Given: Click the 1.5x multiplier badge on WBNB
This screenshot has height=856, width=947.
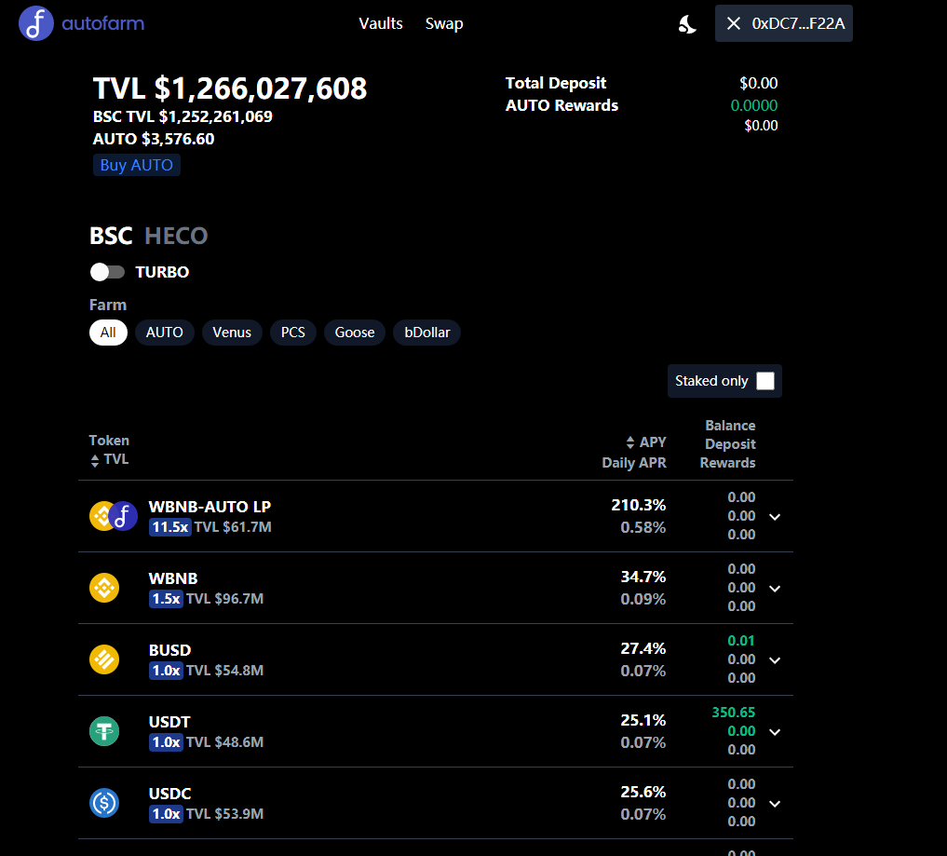Looking at the screenshot, I should pos(166,599).
